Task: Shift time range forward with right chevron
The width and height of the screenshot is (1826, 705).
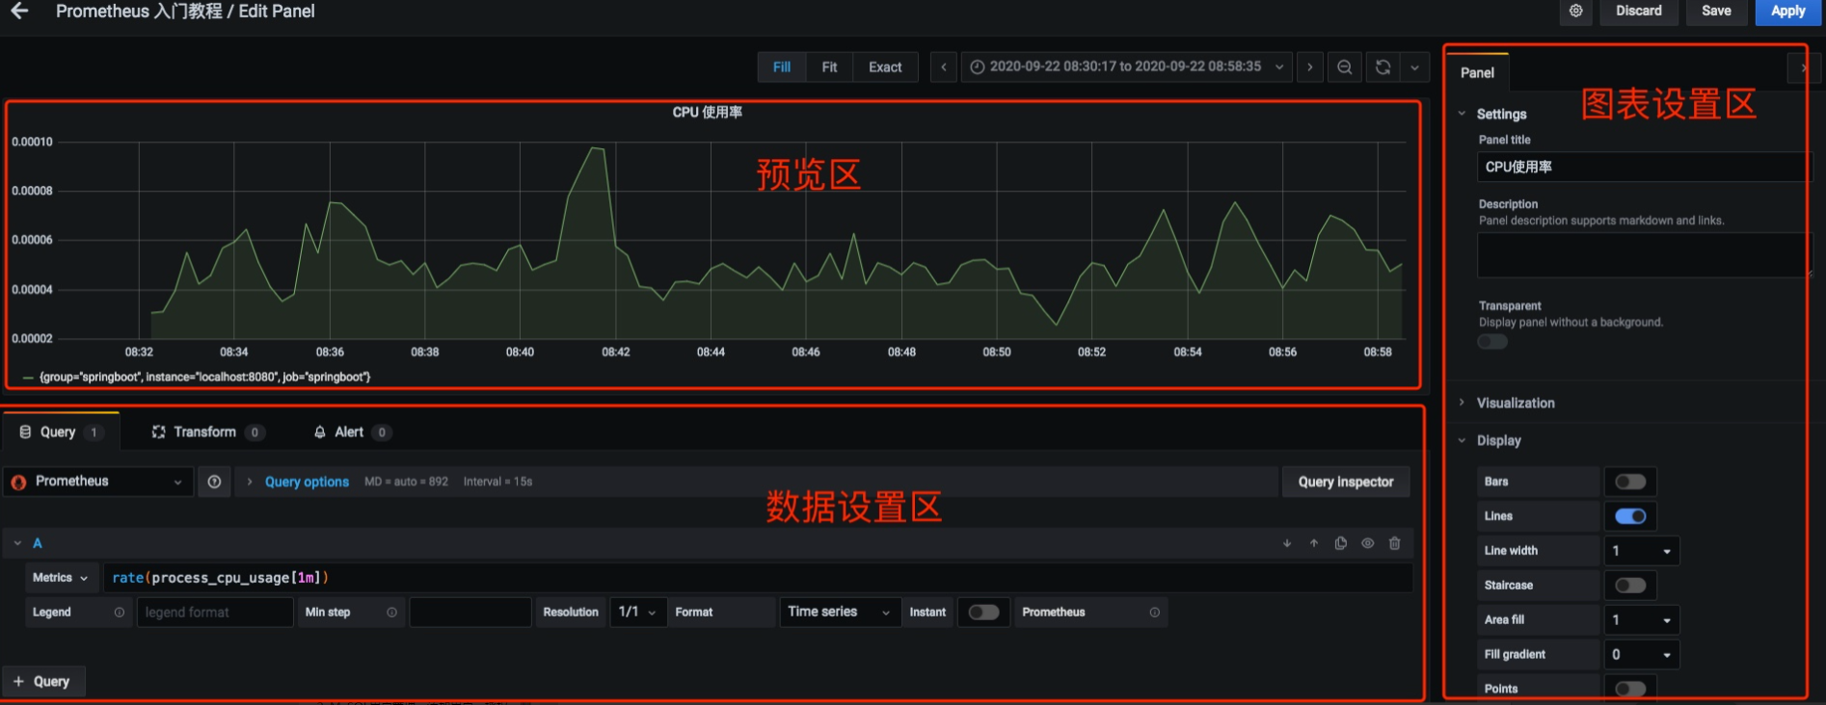Action: [1309, 67]
